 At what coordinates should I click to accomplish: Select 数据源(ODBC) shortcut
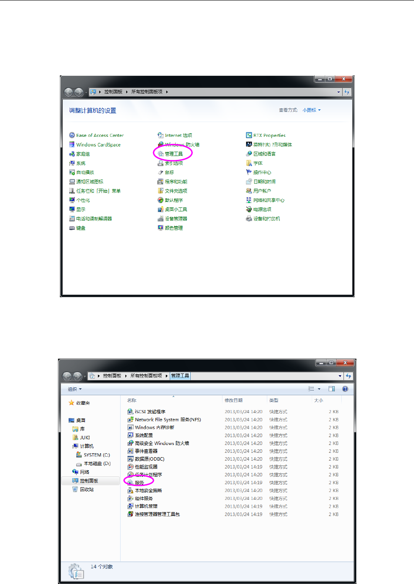coord(146,459)
